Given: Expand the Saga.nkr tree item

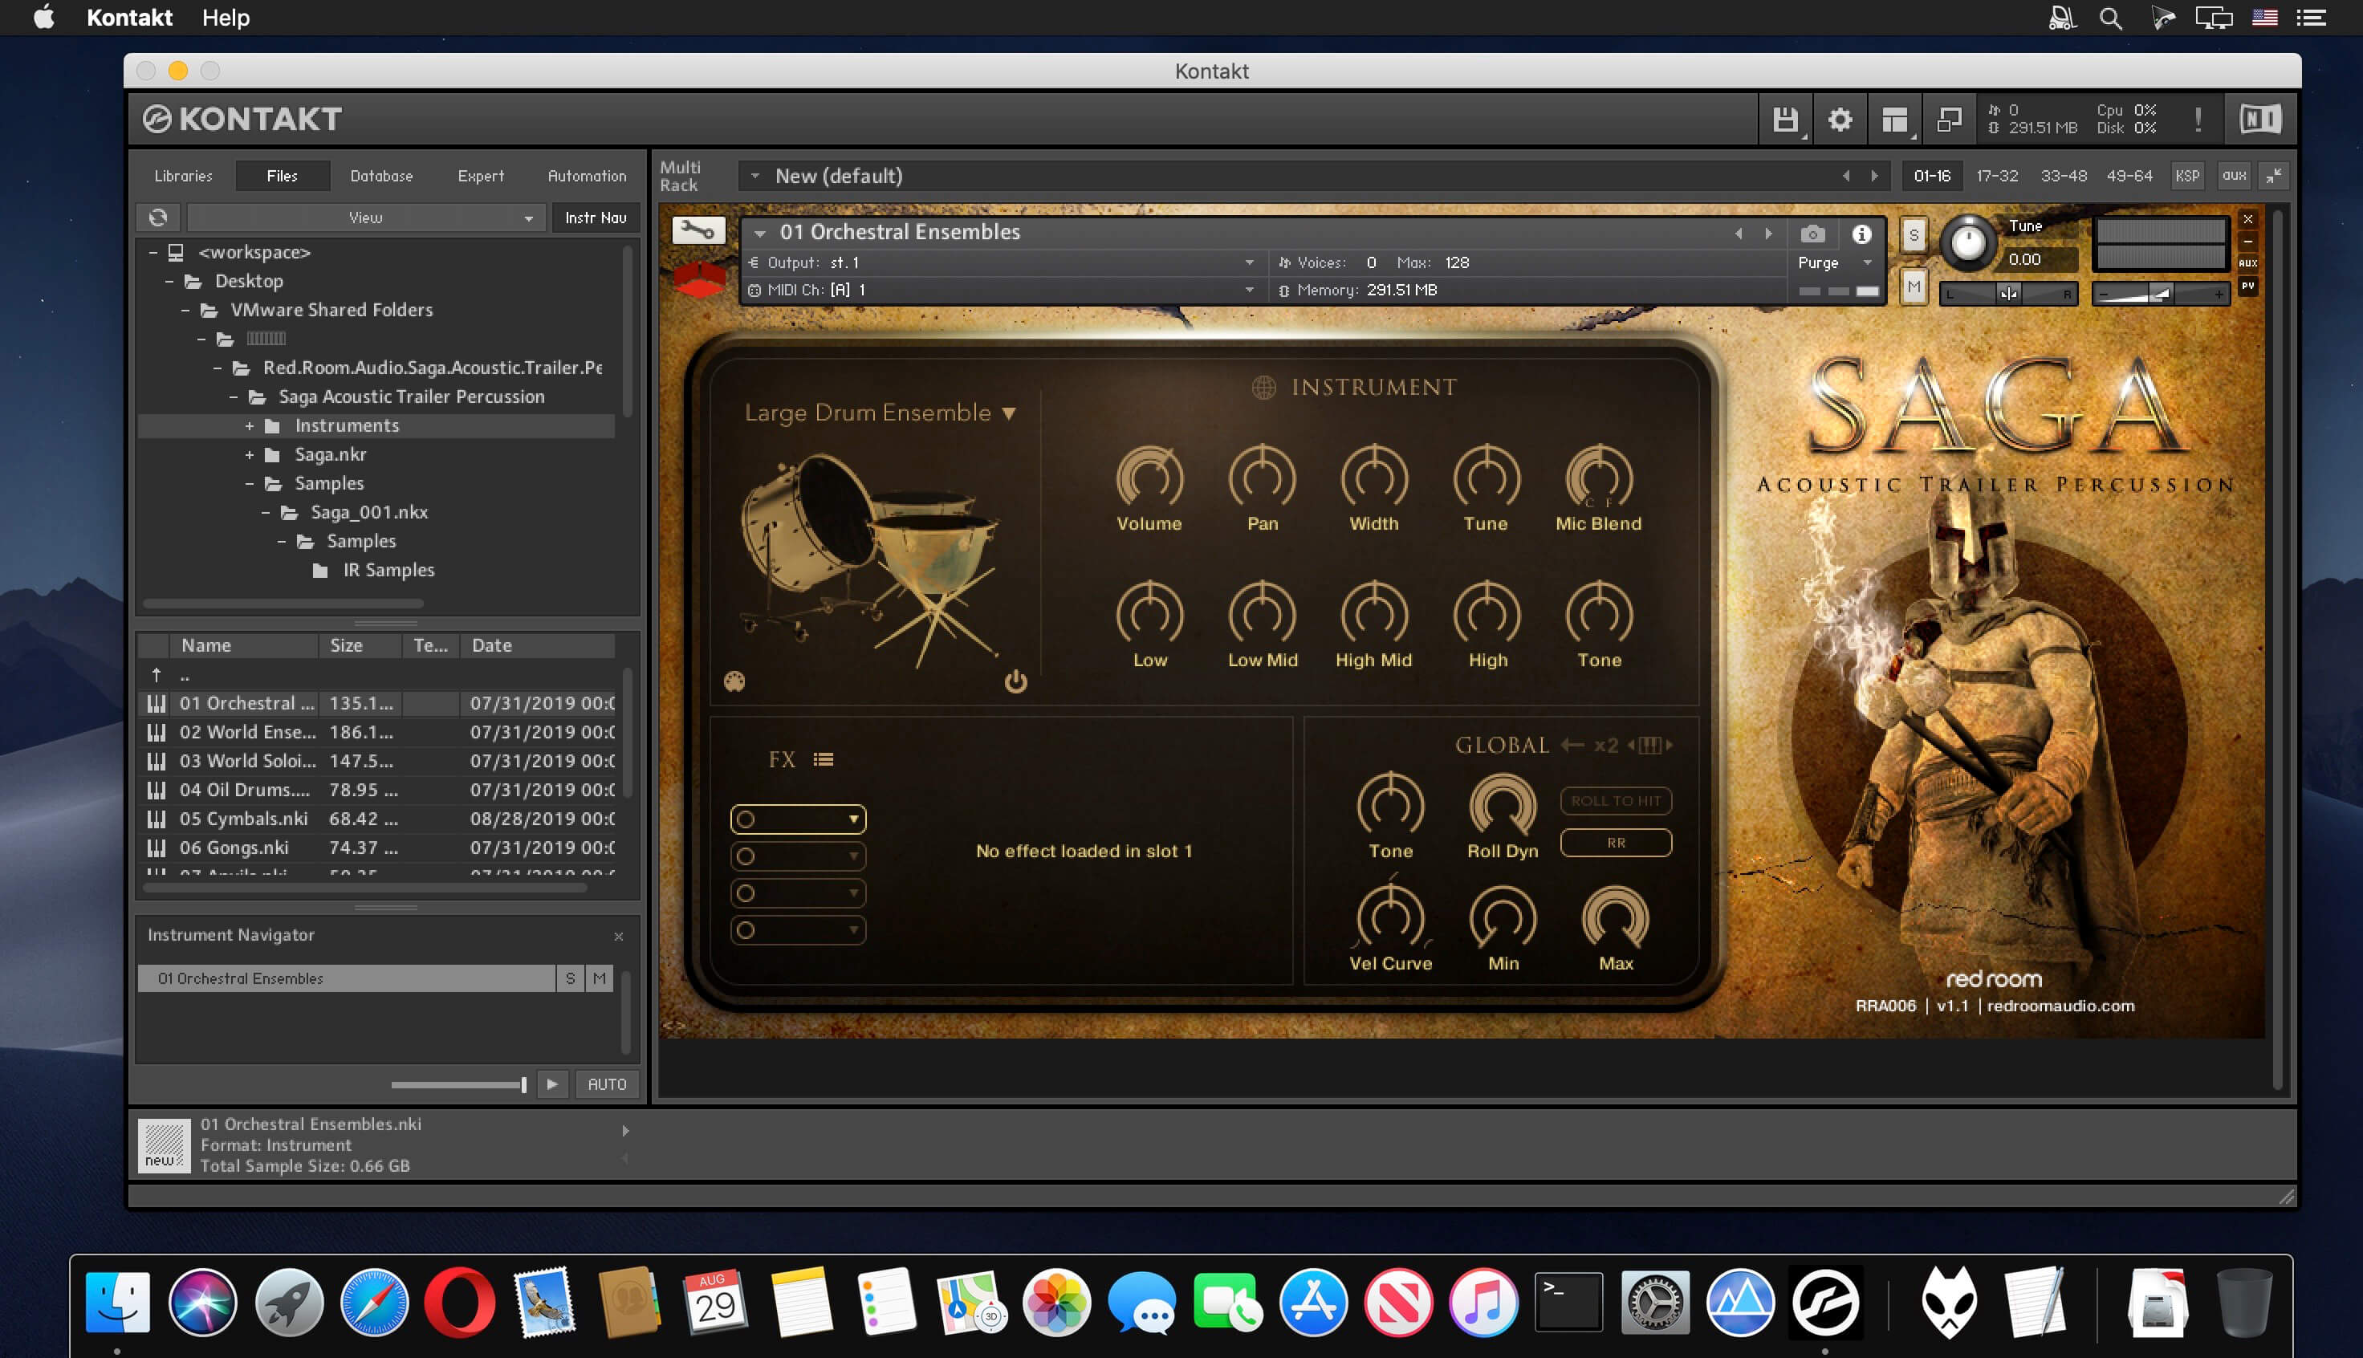Looking at the screenshot, I should coord(249,455).
